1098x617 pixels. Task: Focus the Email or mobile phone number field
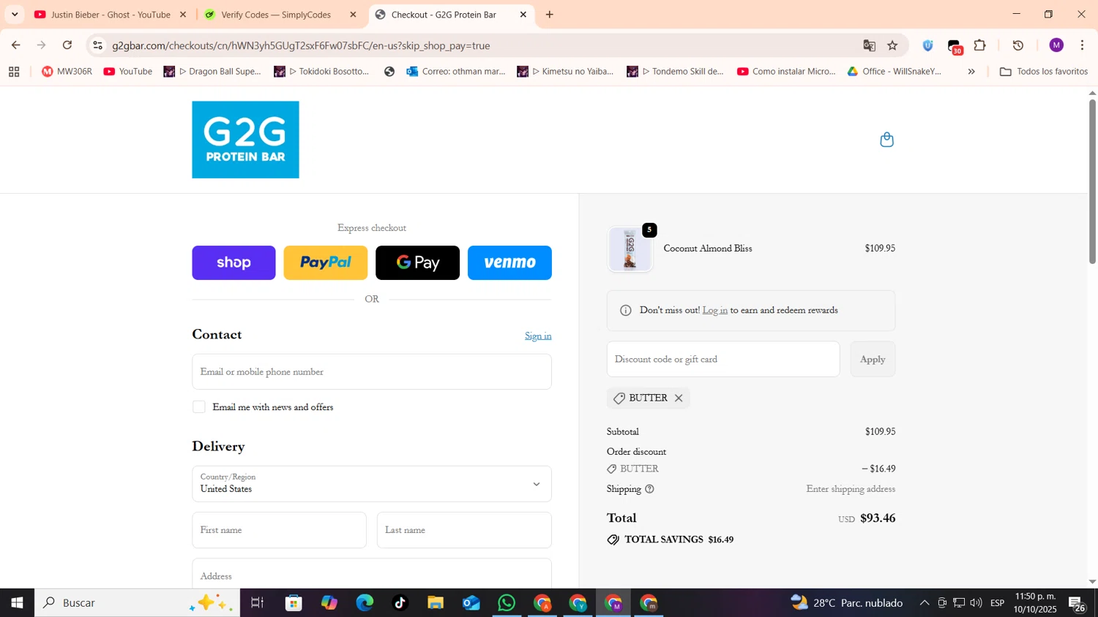coord(372,371)
